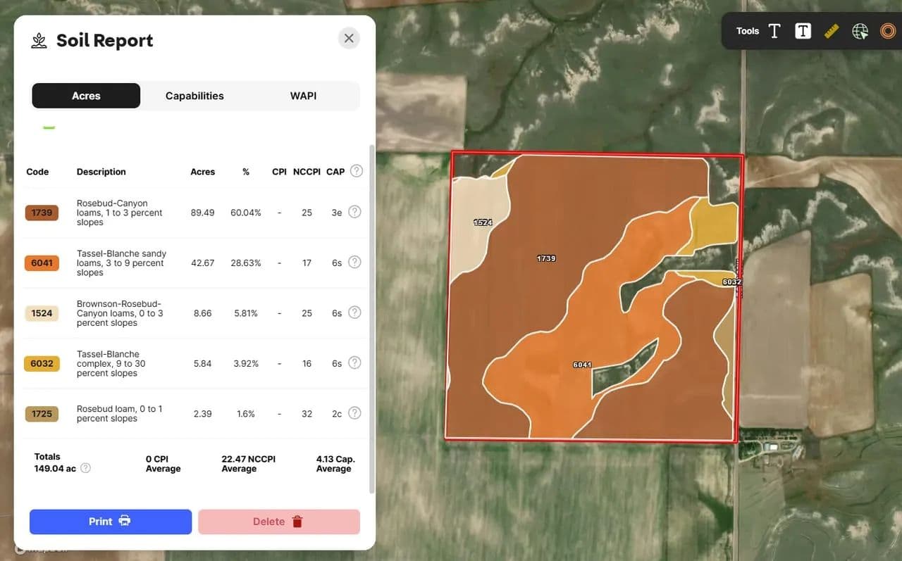Activate the yellow ruler measure tool
The width and height of the screenshot is (902, 561).
pos(832,31)
